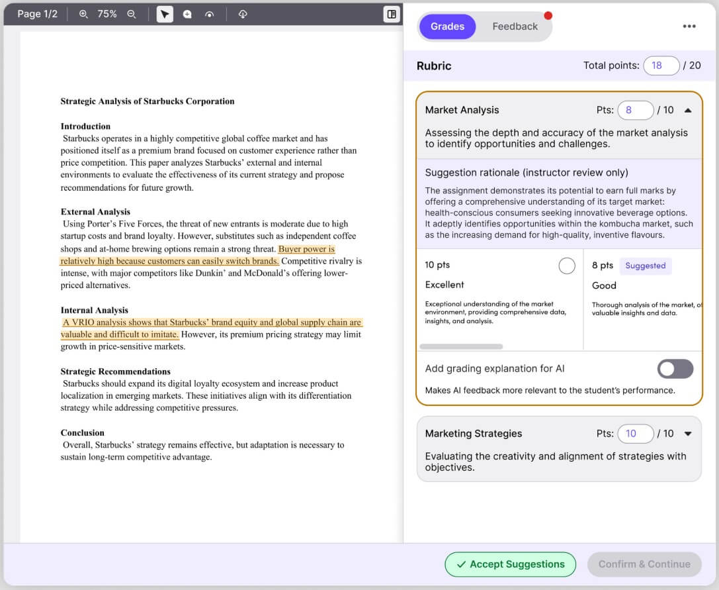This screenshot has height=590, width=719.
Task: Click the Total points input field
Action: pyautogui.click(x=661, y=66)
